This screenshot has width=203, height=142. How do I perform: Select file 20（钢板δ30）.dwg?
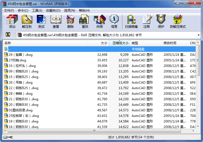click(x=99, y=104)
